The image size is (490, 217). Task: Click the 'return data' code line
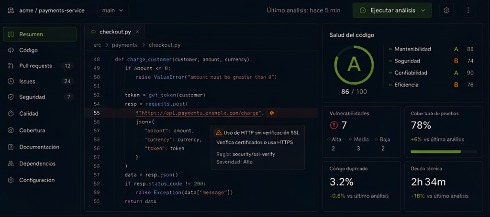[x=140, y=201]
